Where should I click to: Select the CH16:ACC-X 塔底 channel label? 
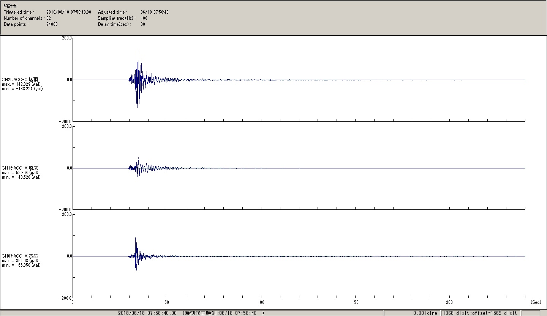pos(20,168)
